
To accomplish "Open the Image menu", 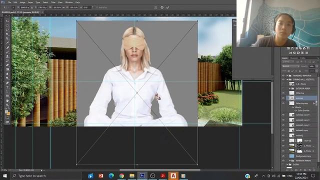I will pyautogui.click(x=22, y=2).
